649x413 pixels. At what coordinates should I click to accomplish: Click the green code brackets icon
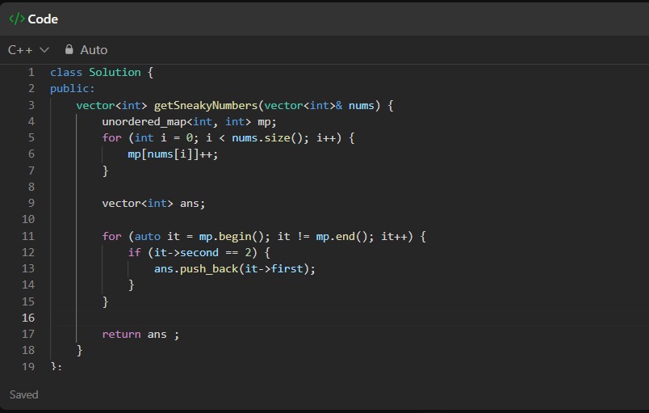coord(17,19)
